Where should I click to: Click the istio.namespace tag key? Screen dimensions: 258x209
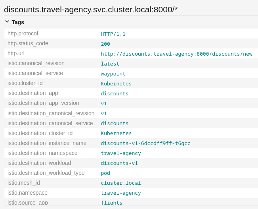[27, 193]
